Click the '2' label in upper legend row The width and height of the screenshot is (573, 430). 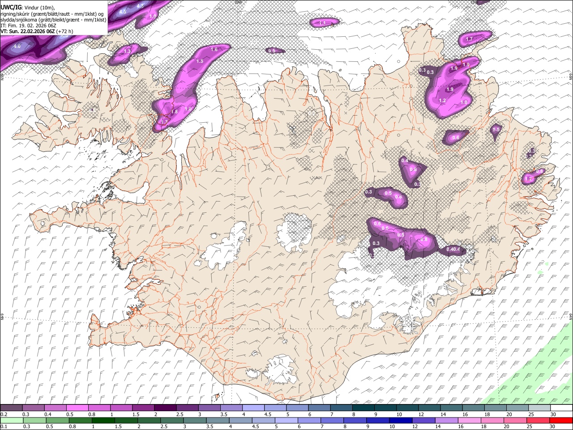coord(155,414)
